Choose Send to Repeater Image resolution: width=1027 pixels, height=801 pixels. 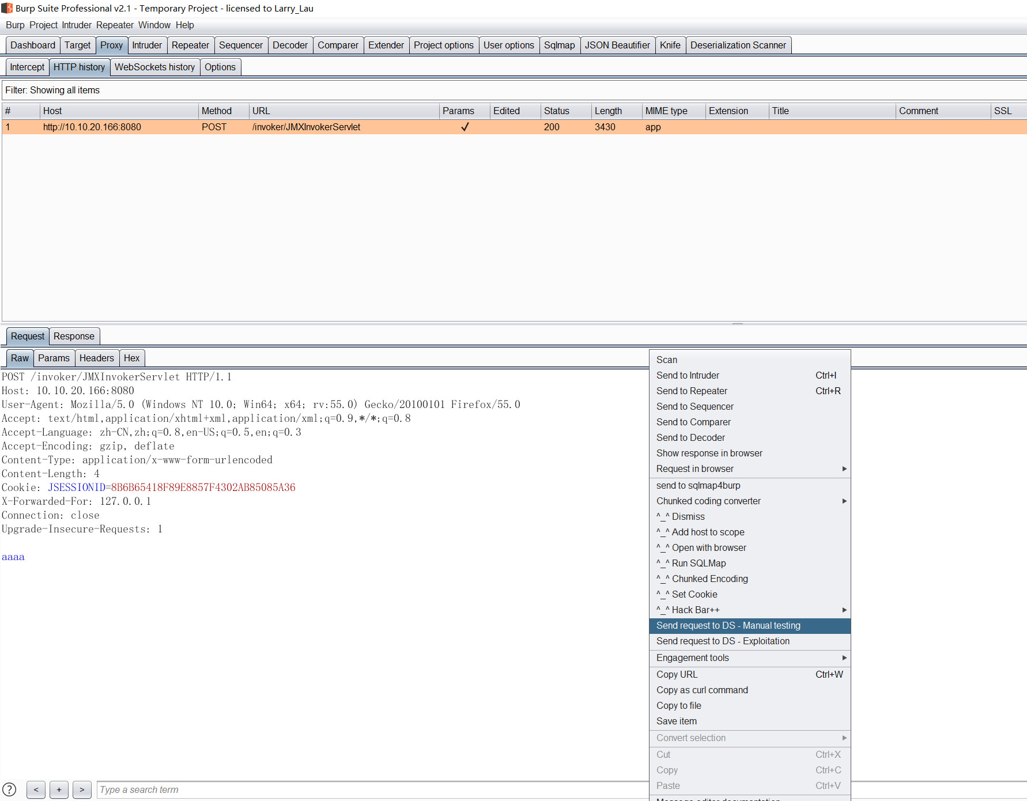[750, 391]
